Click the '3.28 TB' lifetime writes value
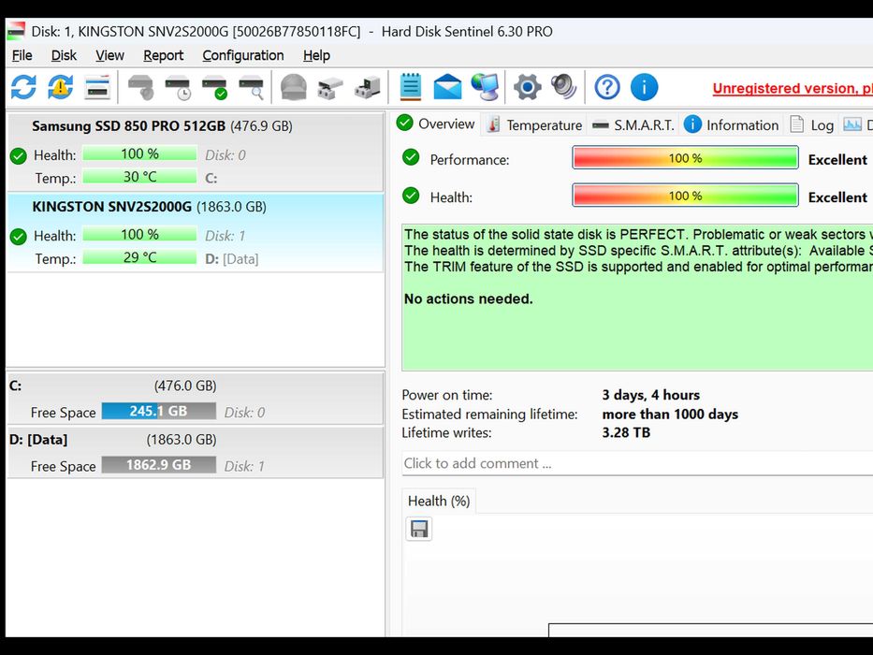 626,432
